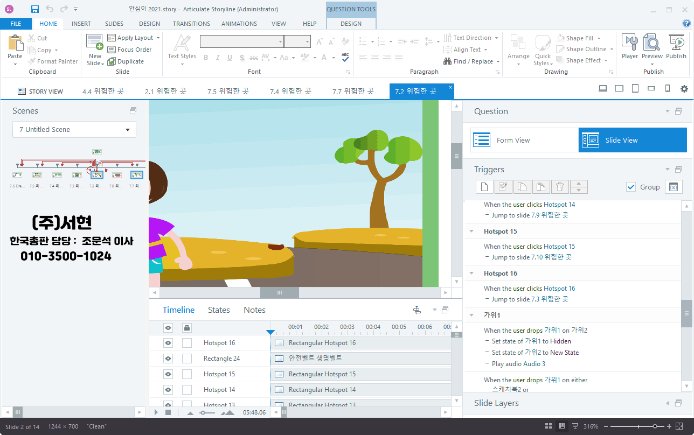694x435 pixels.
Task: Open Articulate help question mark icon
Action: [686, 23]
